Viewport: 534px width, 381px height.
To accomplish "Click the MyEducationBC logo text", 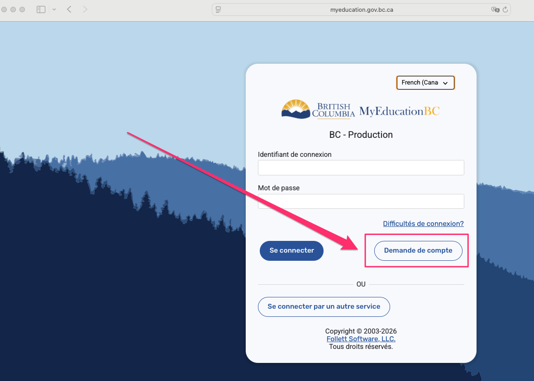I will pyautogui.click(x=399, y=111).
